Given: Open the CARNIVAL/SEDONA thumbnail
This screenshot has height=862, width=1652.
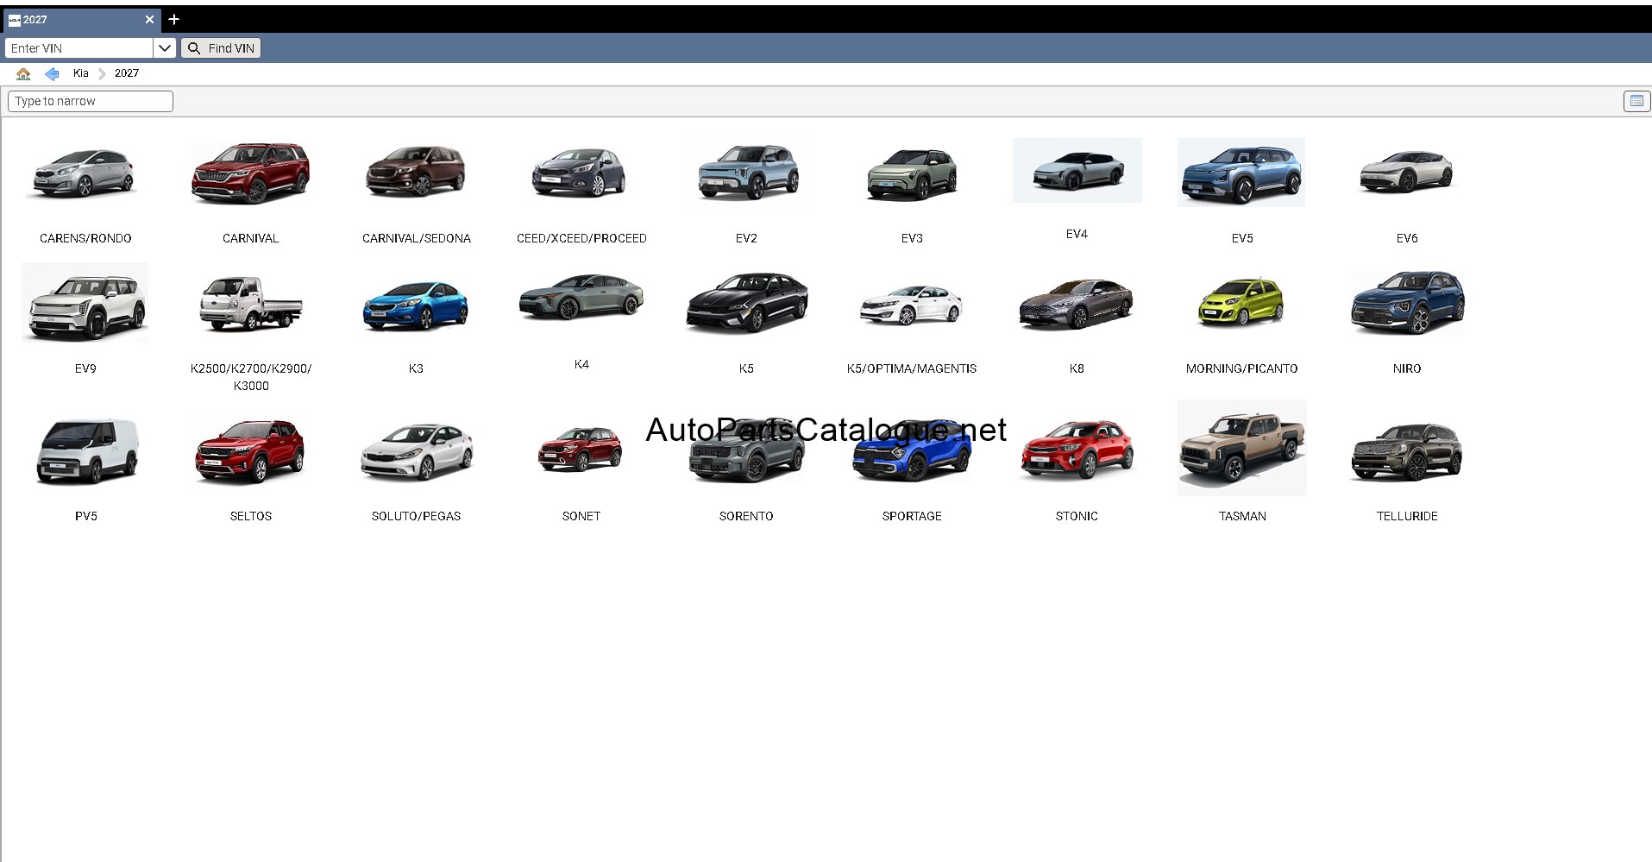Looking at the screenshot, I should [x=416, y=171].
